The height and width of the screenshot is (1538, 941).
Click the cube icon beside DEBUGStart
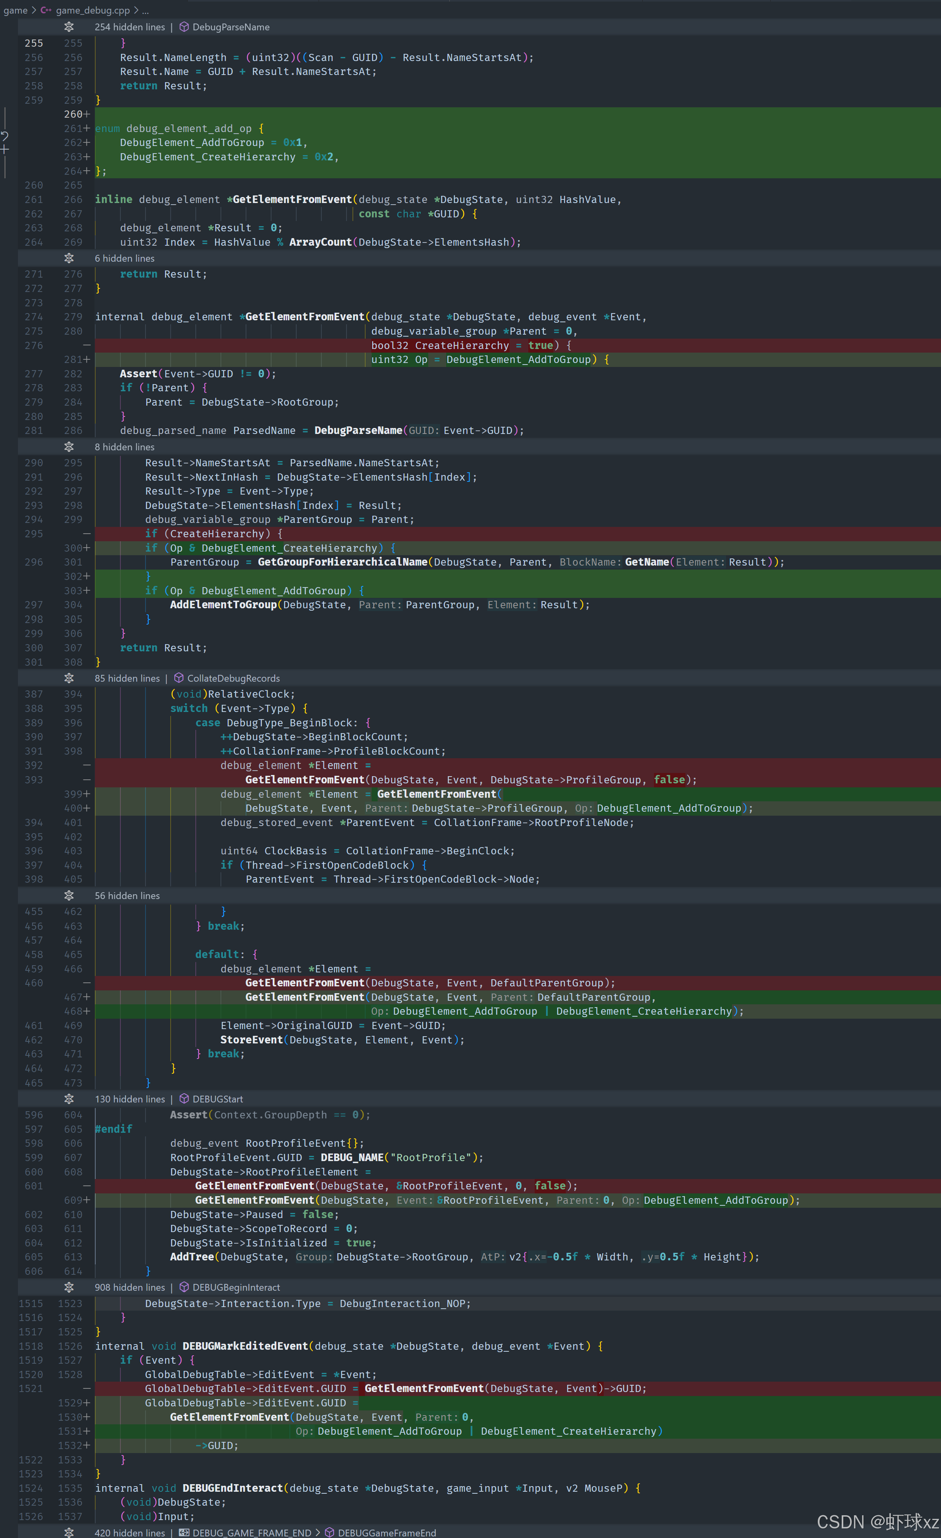[184, 1098]
